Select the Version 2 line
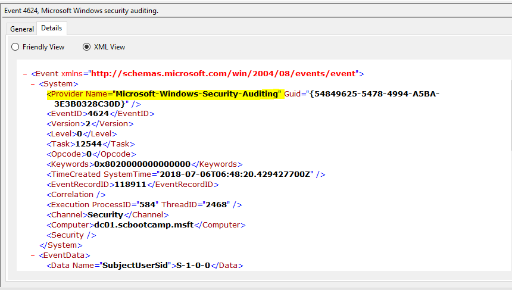 [x=90, y=124]
